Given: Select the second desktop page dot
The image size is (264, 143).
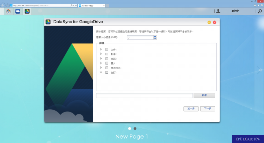Looking at the screenshot, I should 135,128.
